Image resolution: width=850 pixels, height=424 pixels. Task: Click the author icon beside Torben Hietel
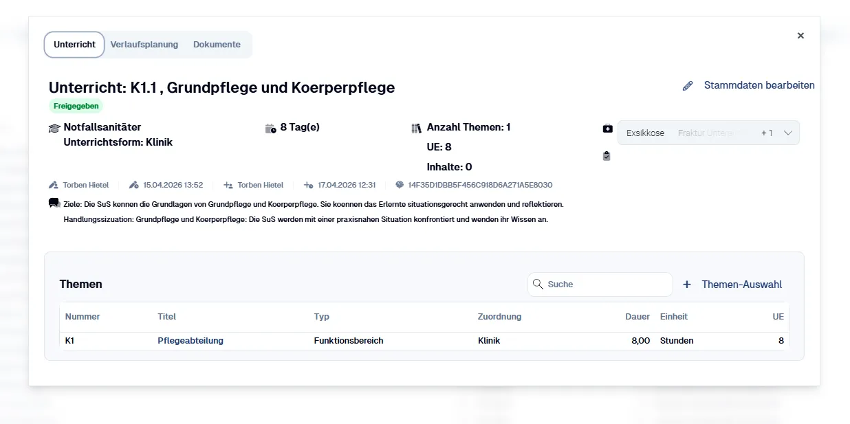(54, 184)
